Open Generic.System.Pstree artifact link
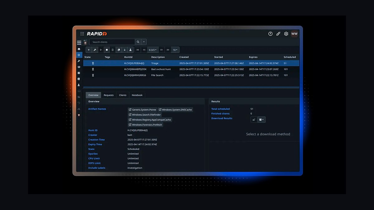 click(142, 110)
